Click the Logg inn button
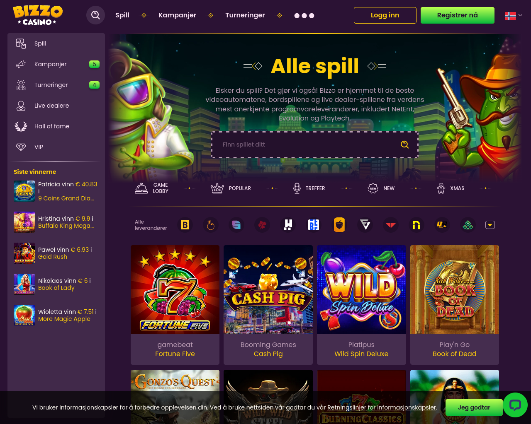The width and height of the screenshot is (531, 424). [x=385, y=15]
